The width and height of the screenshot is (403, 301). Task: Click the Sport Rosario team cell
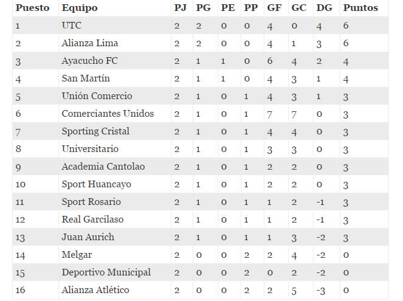click(x=91, y=202)
